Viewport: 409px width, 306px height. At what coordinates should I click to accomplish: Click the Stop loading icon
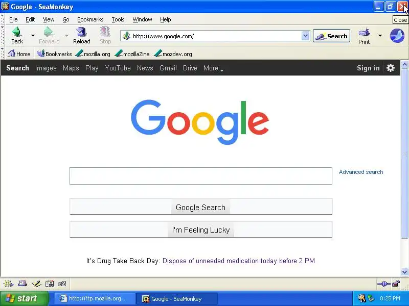click(x=105, y=32)
